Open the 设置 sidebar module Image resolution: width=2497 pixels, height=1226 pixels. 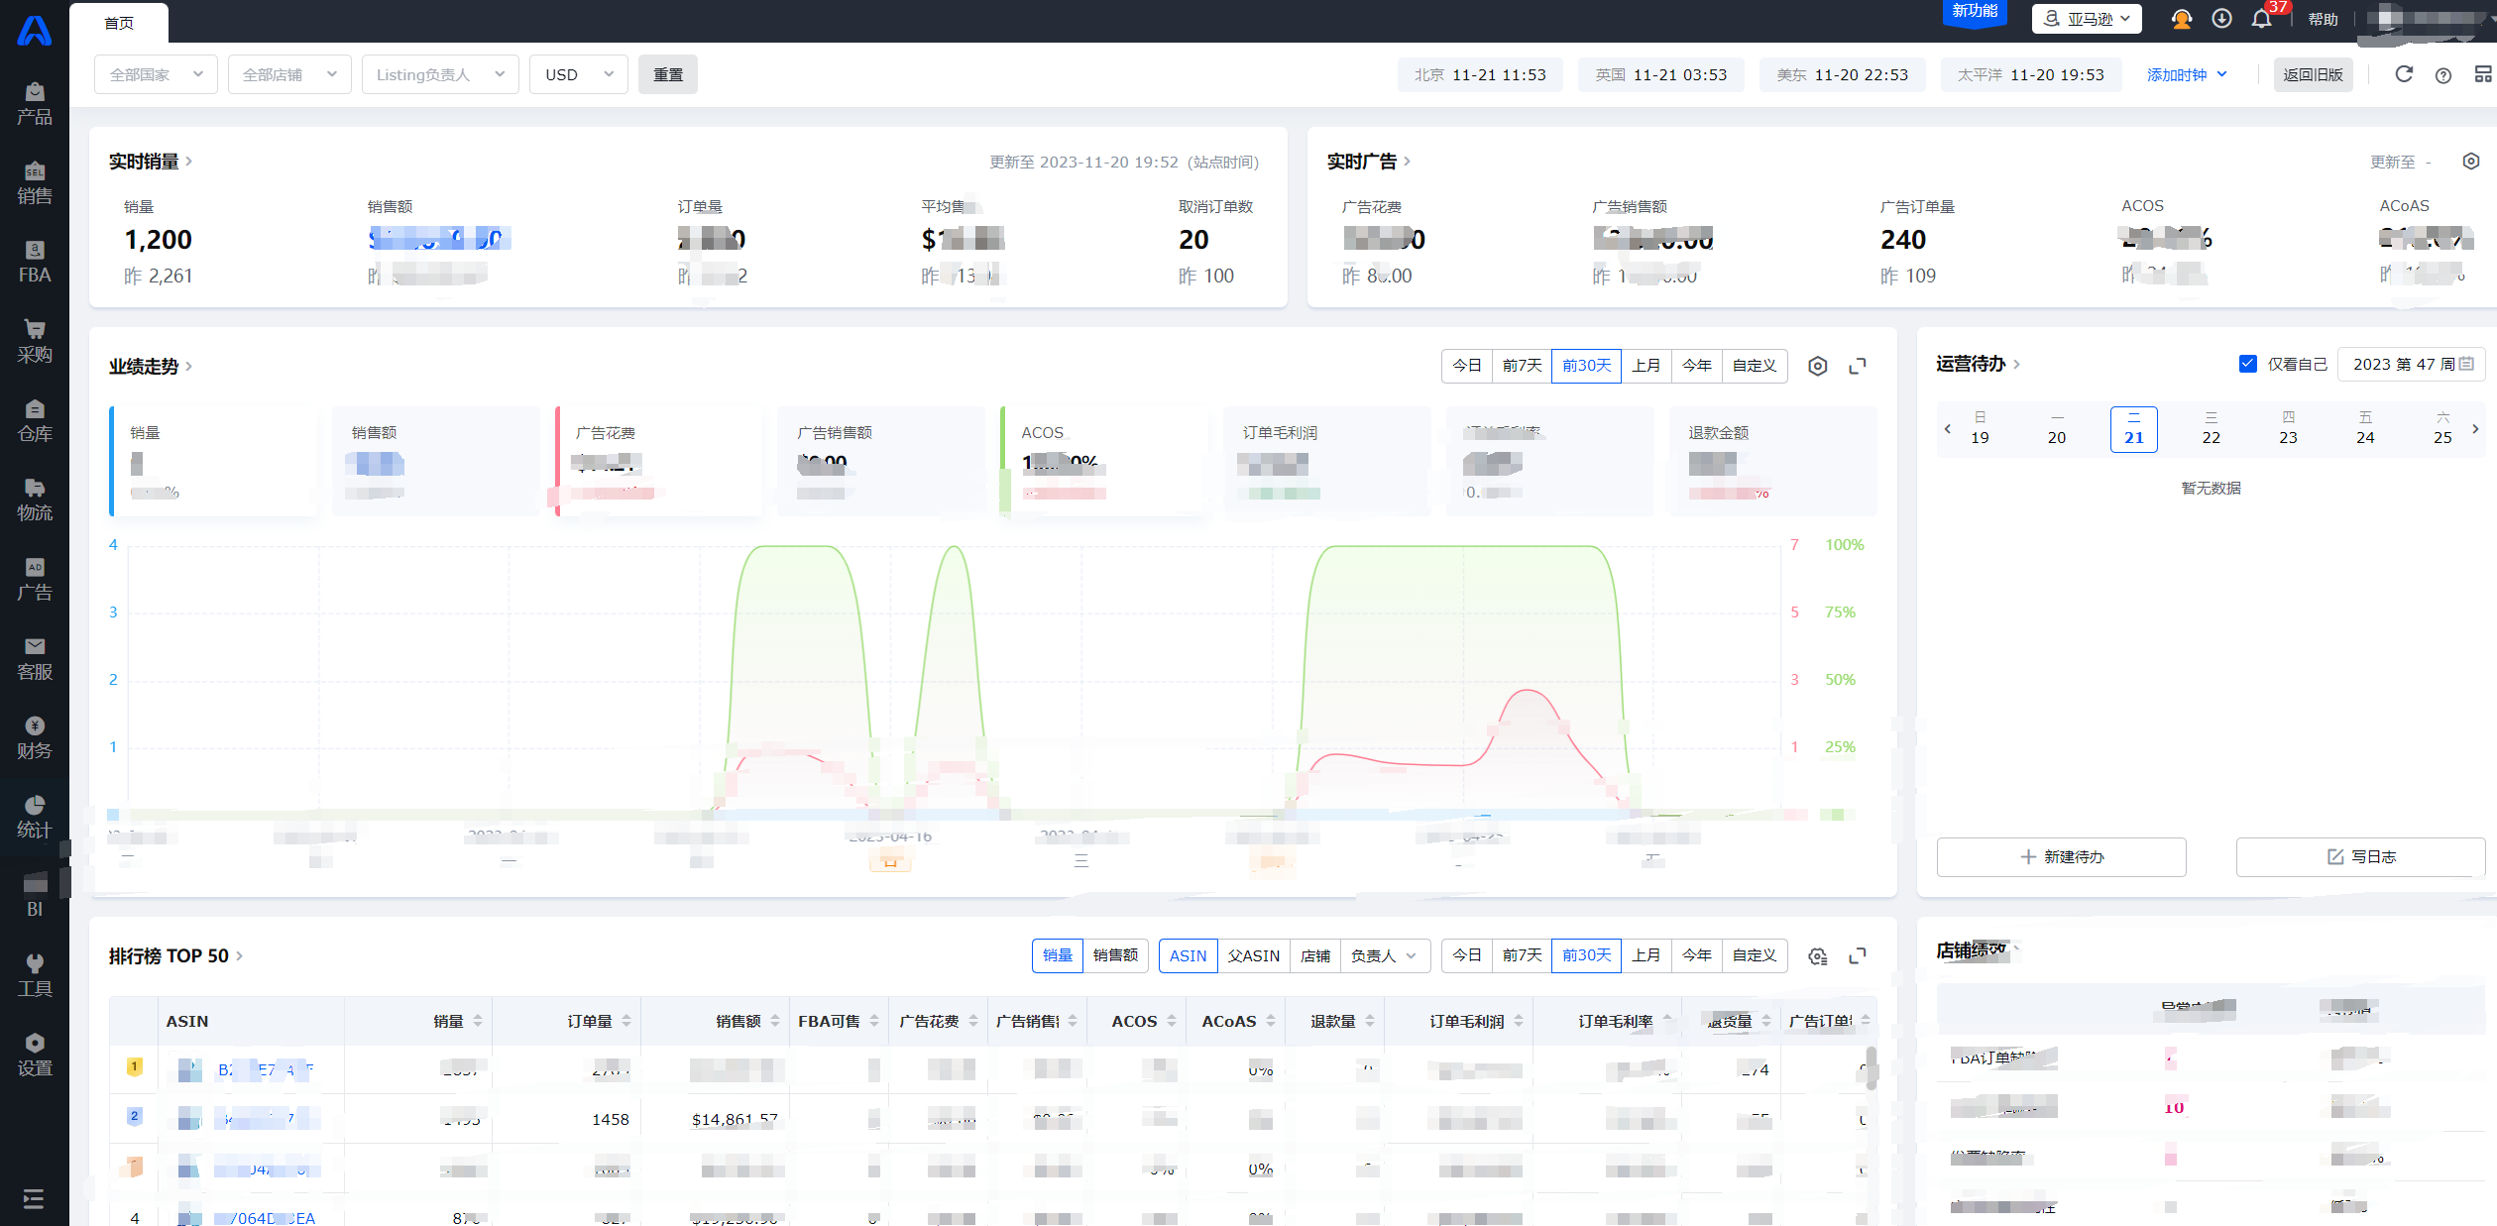click(35, 1056)
